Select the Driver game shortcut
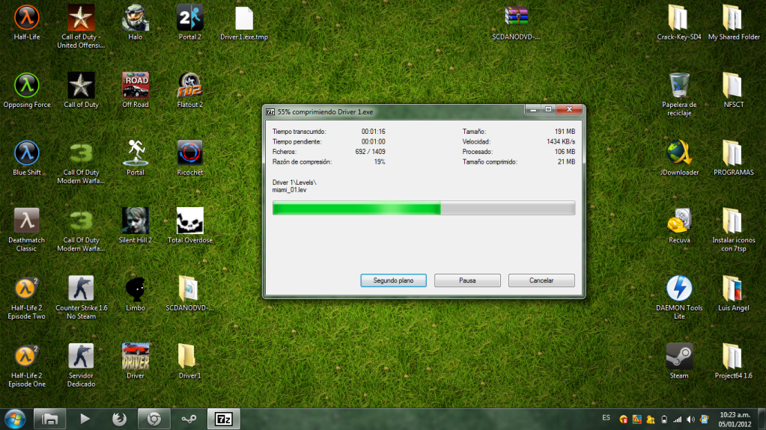This screenshot has height=430, width=766. pos(136,362)
